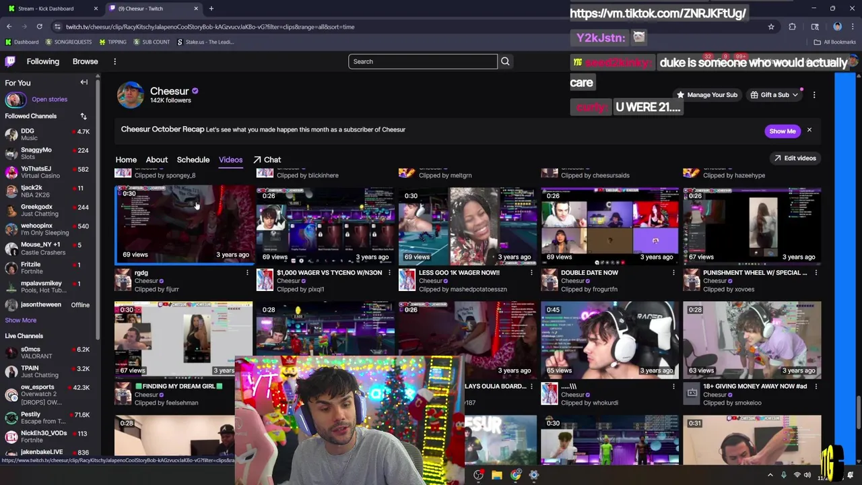Open the TikTok link in chat overlay

[657, 13]
